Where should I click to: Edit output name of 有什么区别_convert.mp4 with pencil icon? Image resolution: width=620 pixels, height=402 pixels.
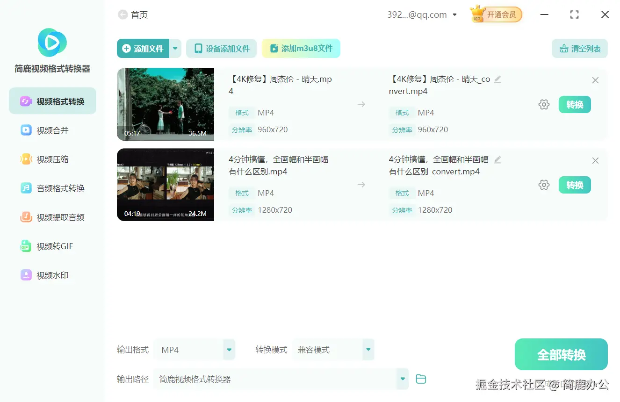tap(497, 160)
